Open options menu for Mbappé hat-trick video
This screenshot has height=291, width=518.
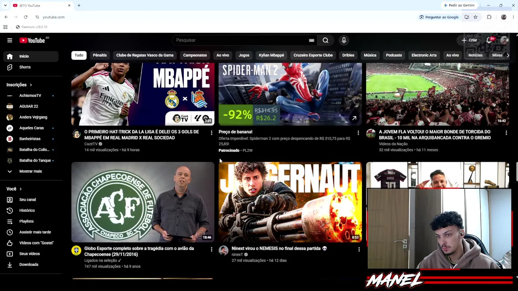tap(211, 133)
